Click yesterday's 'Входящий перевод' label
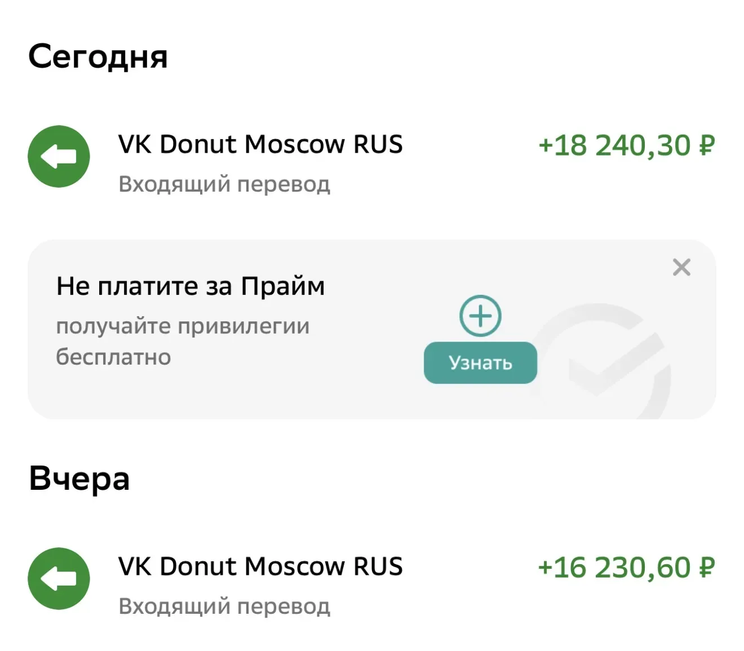The image size is (744, 651). (224, 606)
